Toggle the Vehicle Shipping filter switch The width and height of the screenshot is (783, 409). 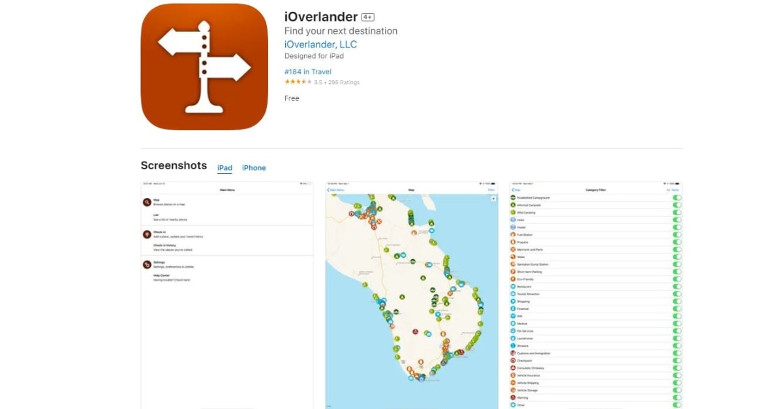point(677,383)
